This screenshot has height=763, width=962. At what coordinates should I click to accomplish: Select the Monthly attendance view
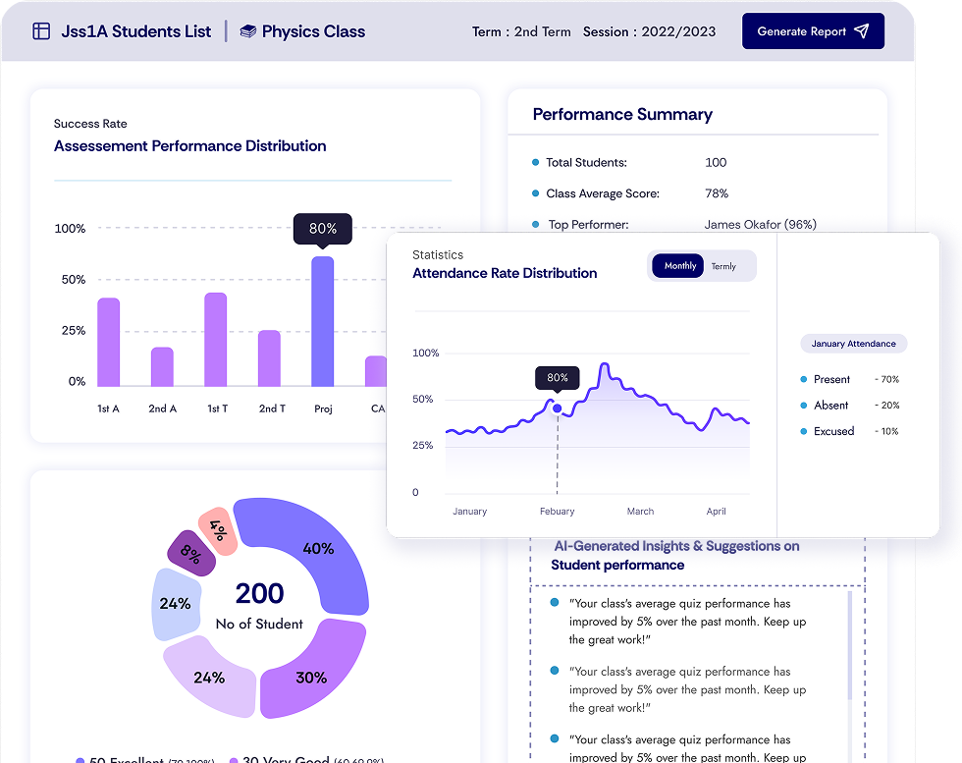(x=679, y=266)
